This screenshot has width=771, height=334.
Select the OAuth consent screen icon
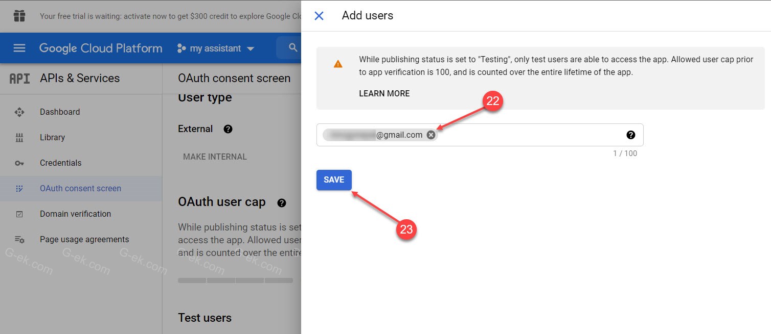[19, 188]
